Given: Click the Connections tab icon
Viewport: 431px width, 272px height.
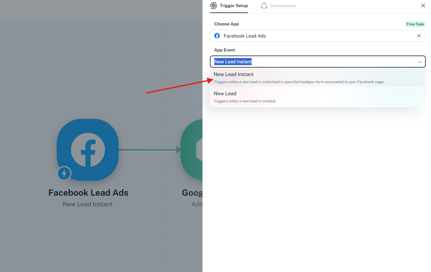Looking at the screenshot, I should point(264,6).
